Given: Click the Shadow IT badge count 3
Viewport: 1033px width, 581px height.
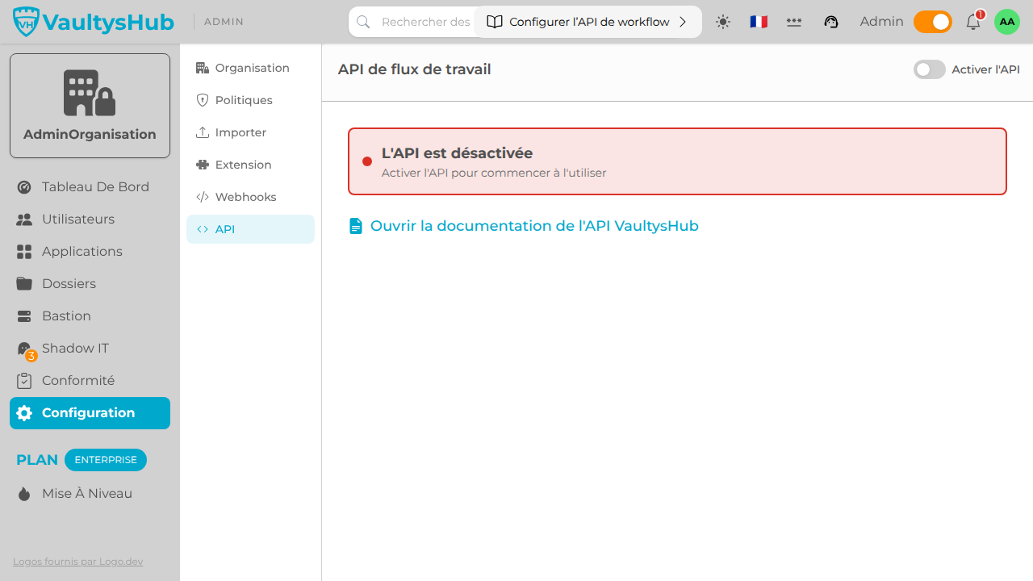Looking at the screenshot, I should click(x=31, y=356).
